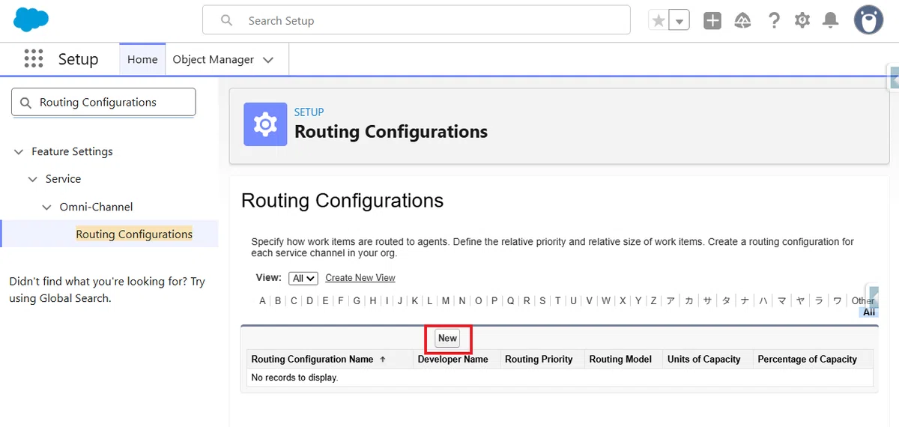Open the user profile avatar
This screenshot has height=427, width=899.
[869, 20]
